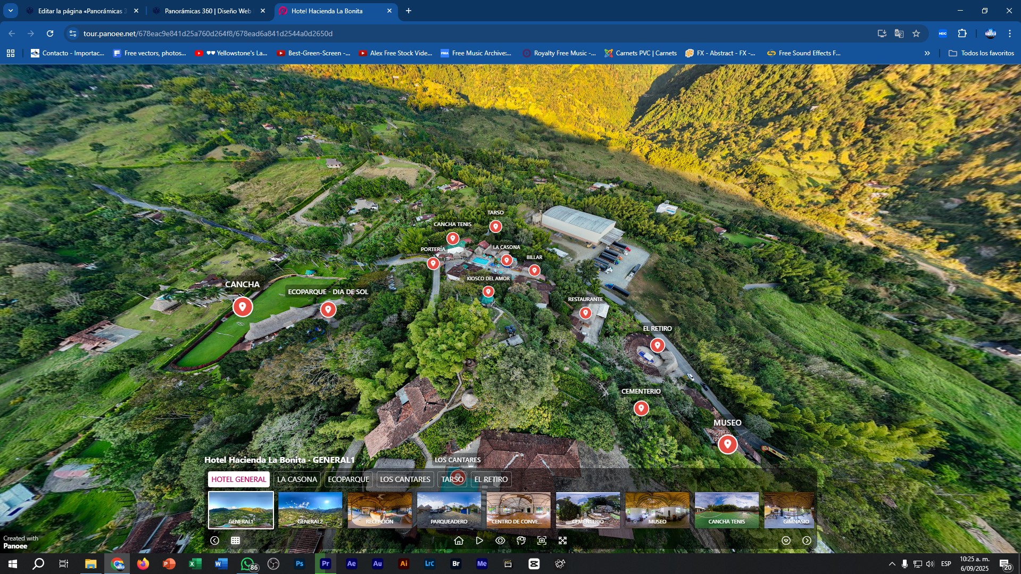The width and height of the screenshot is (1021, 574).
Task: Go to next scene with right arrow
Action: [x=807, y=540]
